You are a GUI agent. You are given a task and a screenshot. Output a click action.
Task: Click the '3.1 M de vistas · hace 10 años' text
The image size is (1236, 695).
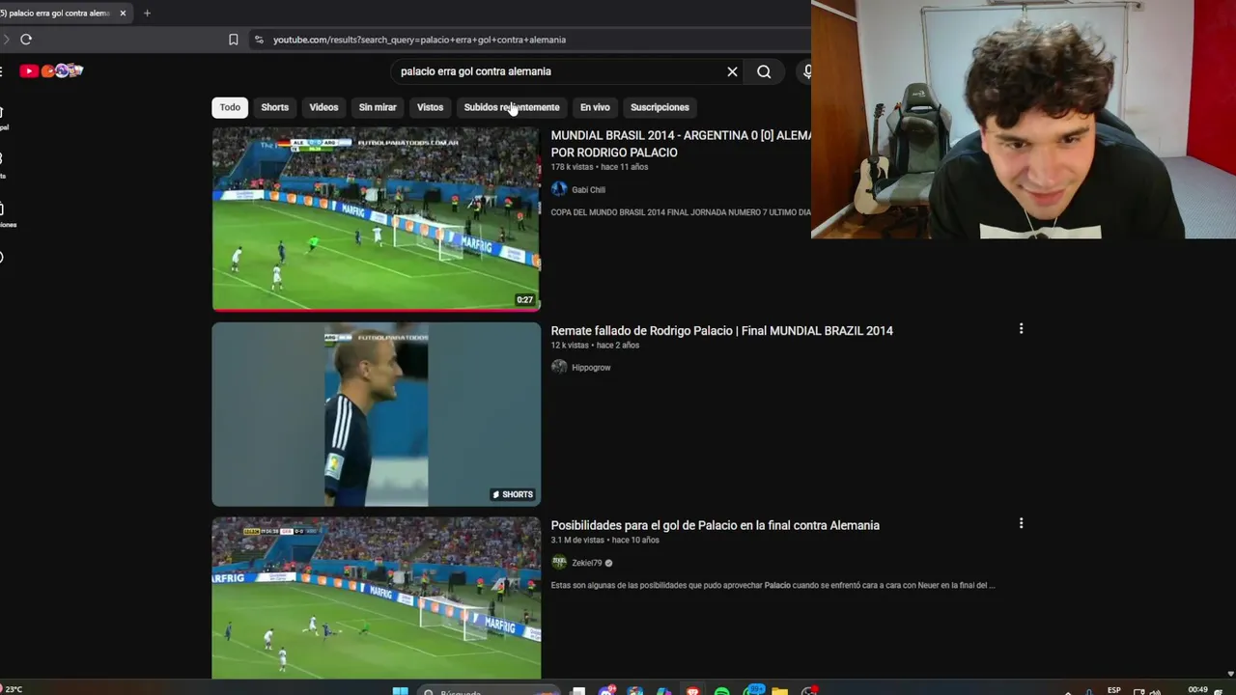605,540
